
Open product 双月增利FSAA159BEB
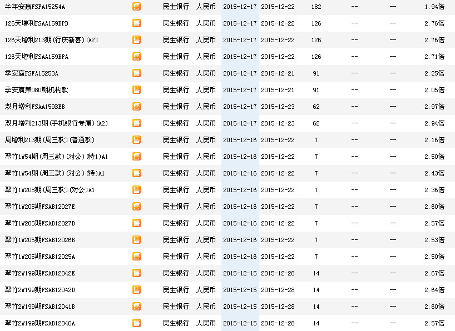click(x=35, y=107)
